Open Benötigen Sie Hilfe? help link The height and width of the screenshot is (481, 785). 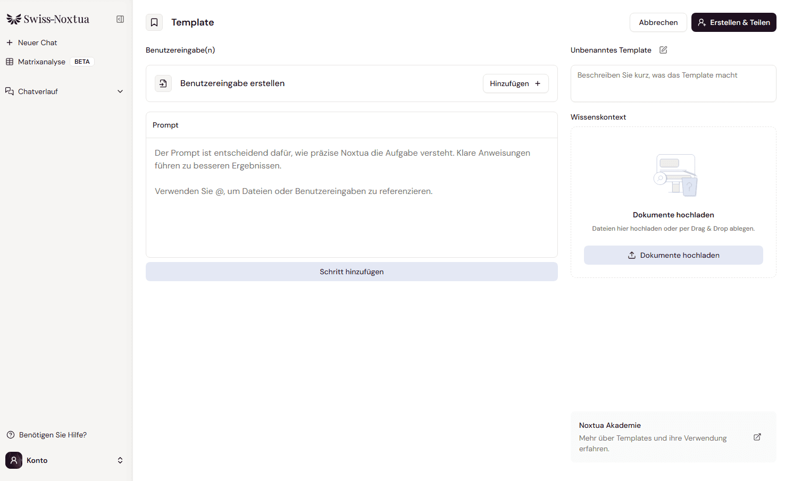click(47, 435)
